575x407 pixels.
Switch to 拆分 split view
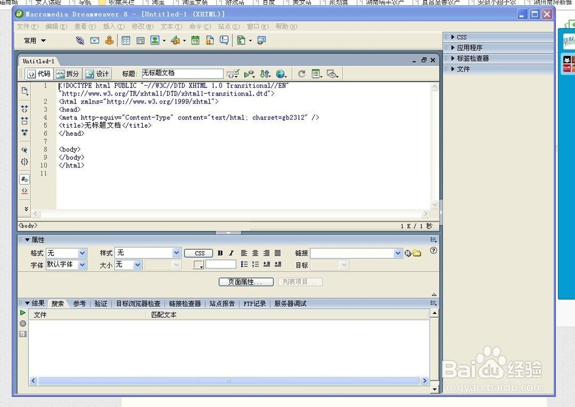[x=67, y=74]
